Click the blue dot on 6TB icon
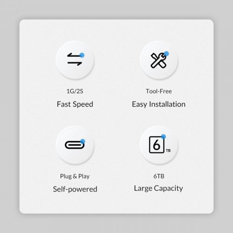The image size is (233, 233). (x=163, y=137)
